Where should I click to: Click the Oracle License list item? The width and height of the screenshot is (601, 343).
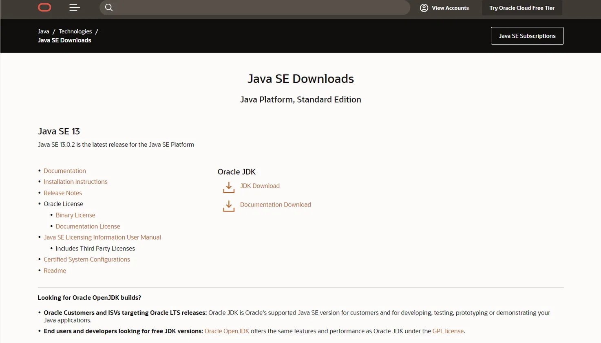click(63, 204)
